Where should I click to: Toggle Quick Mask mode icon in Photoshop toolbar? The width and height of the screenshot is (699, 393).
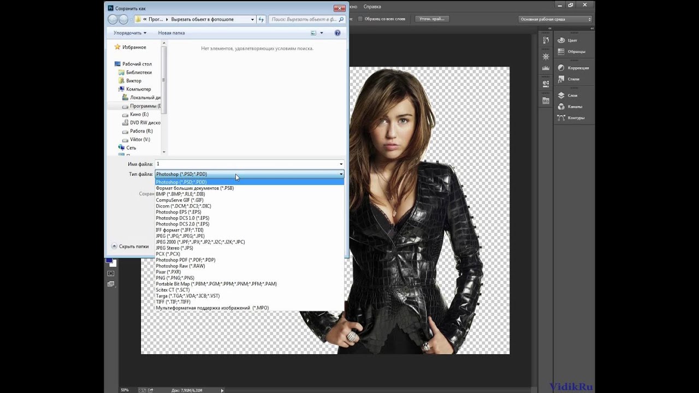tap(111, 273)
